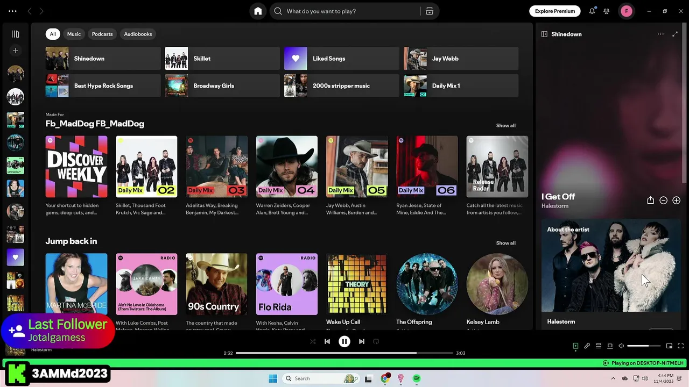Open Jay Webb shortcut tile
Viewport: 689px width, 387px height.
[461, 59]
